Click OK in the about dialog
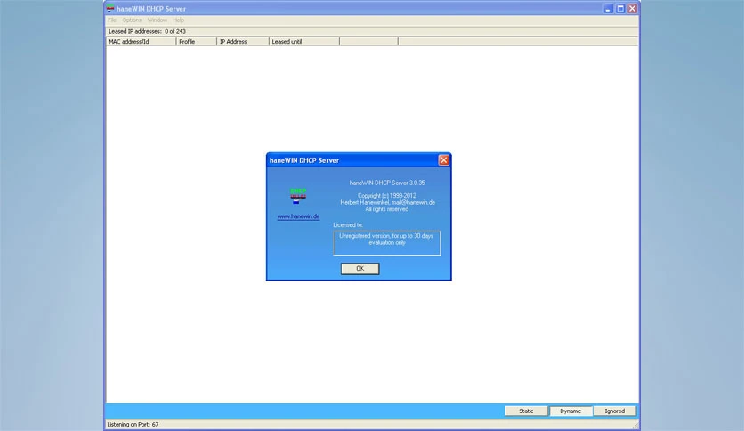744x431 pixels. (x=360, y=269)
